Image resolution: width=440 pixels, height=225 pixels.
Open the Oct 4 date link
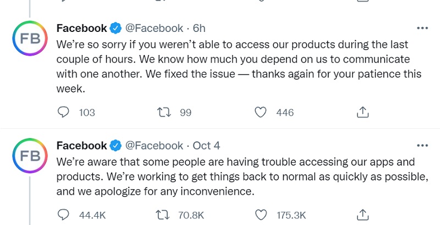206,145
